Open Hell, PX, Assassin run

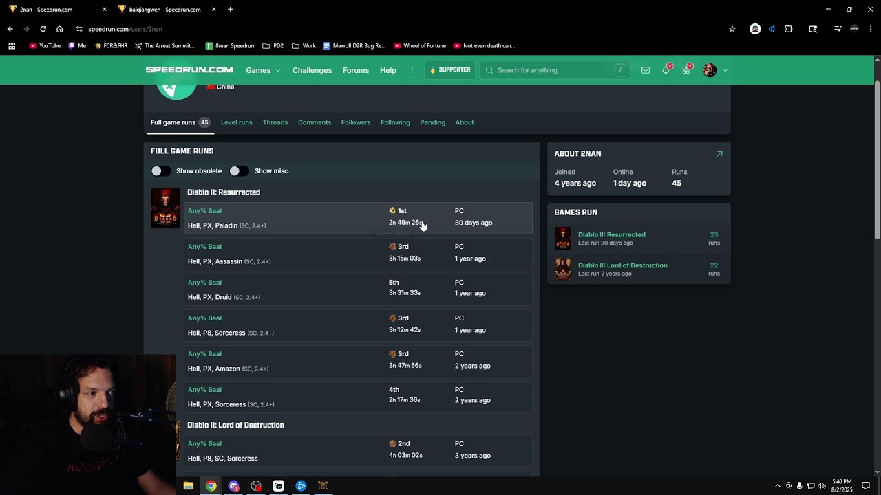coord(358,254)
